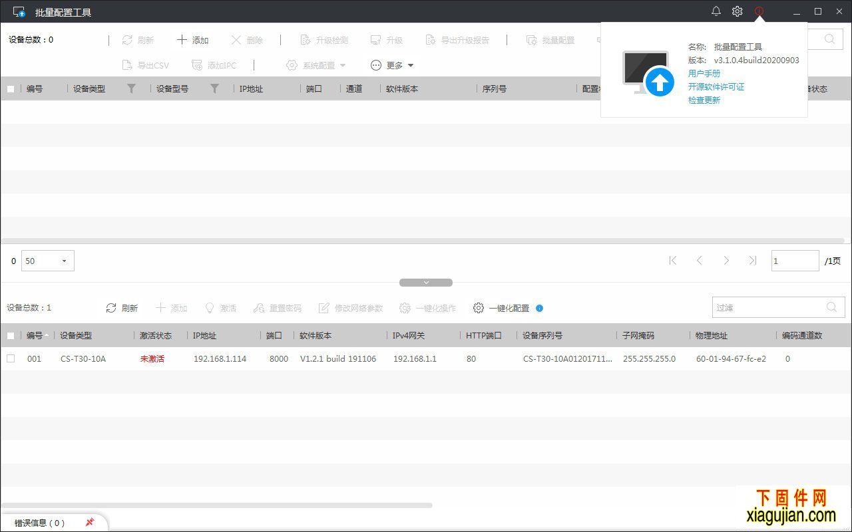Click the 检查更新 check update link
Image resolution: width=852 pixels, height=532 pixels.
704,100
